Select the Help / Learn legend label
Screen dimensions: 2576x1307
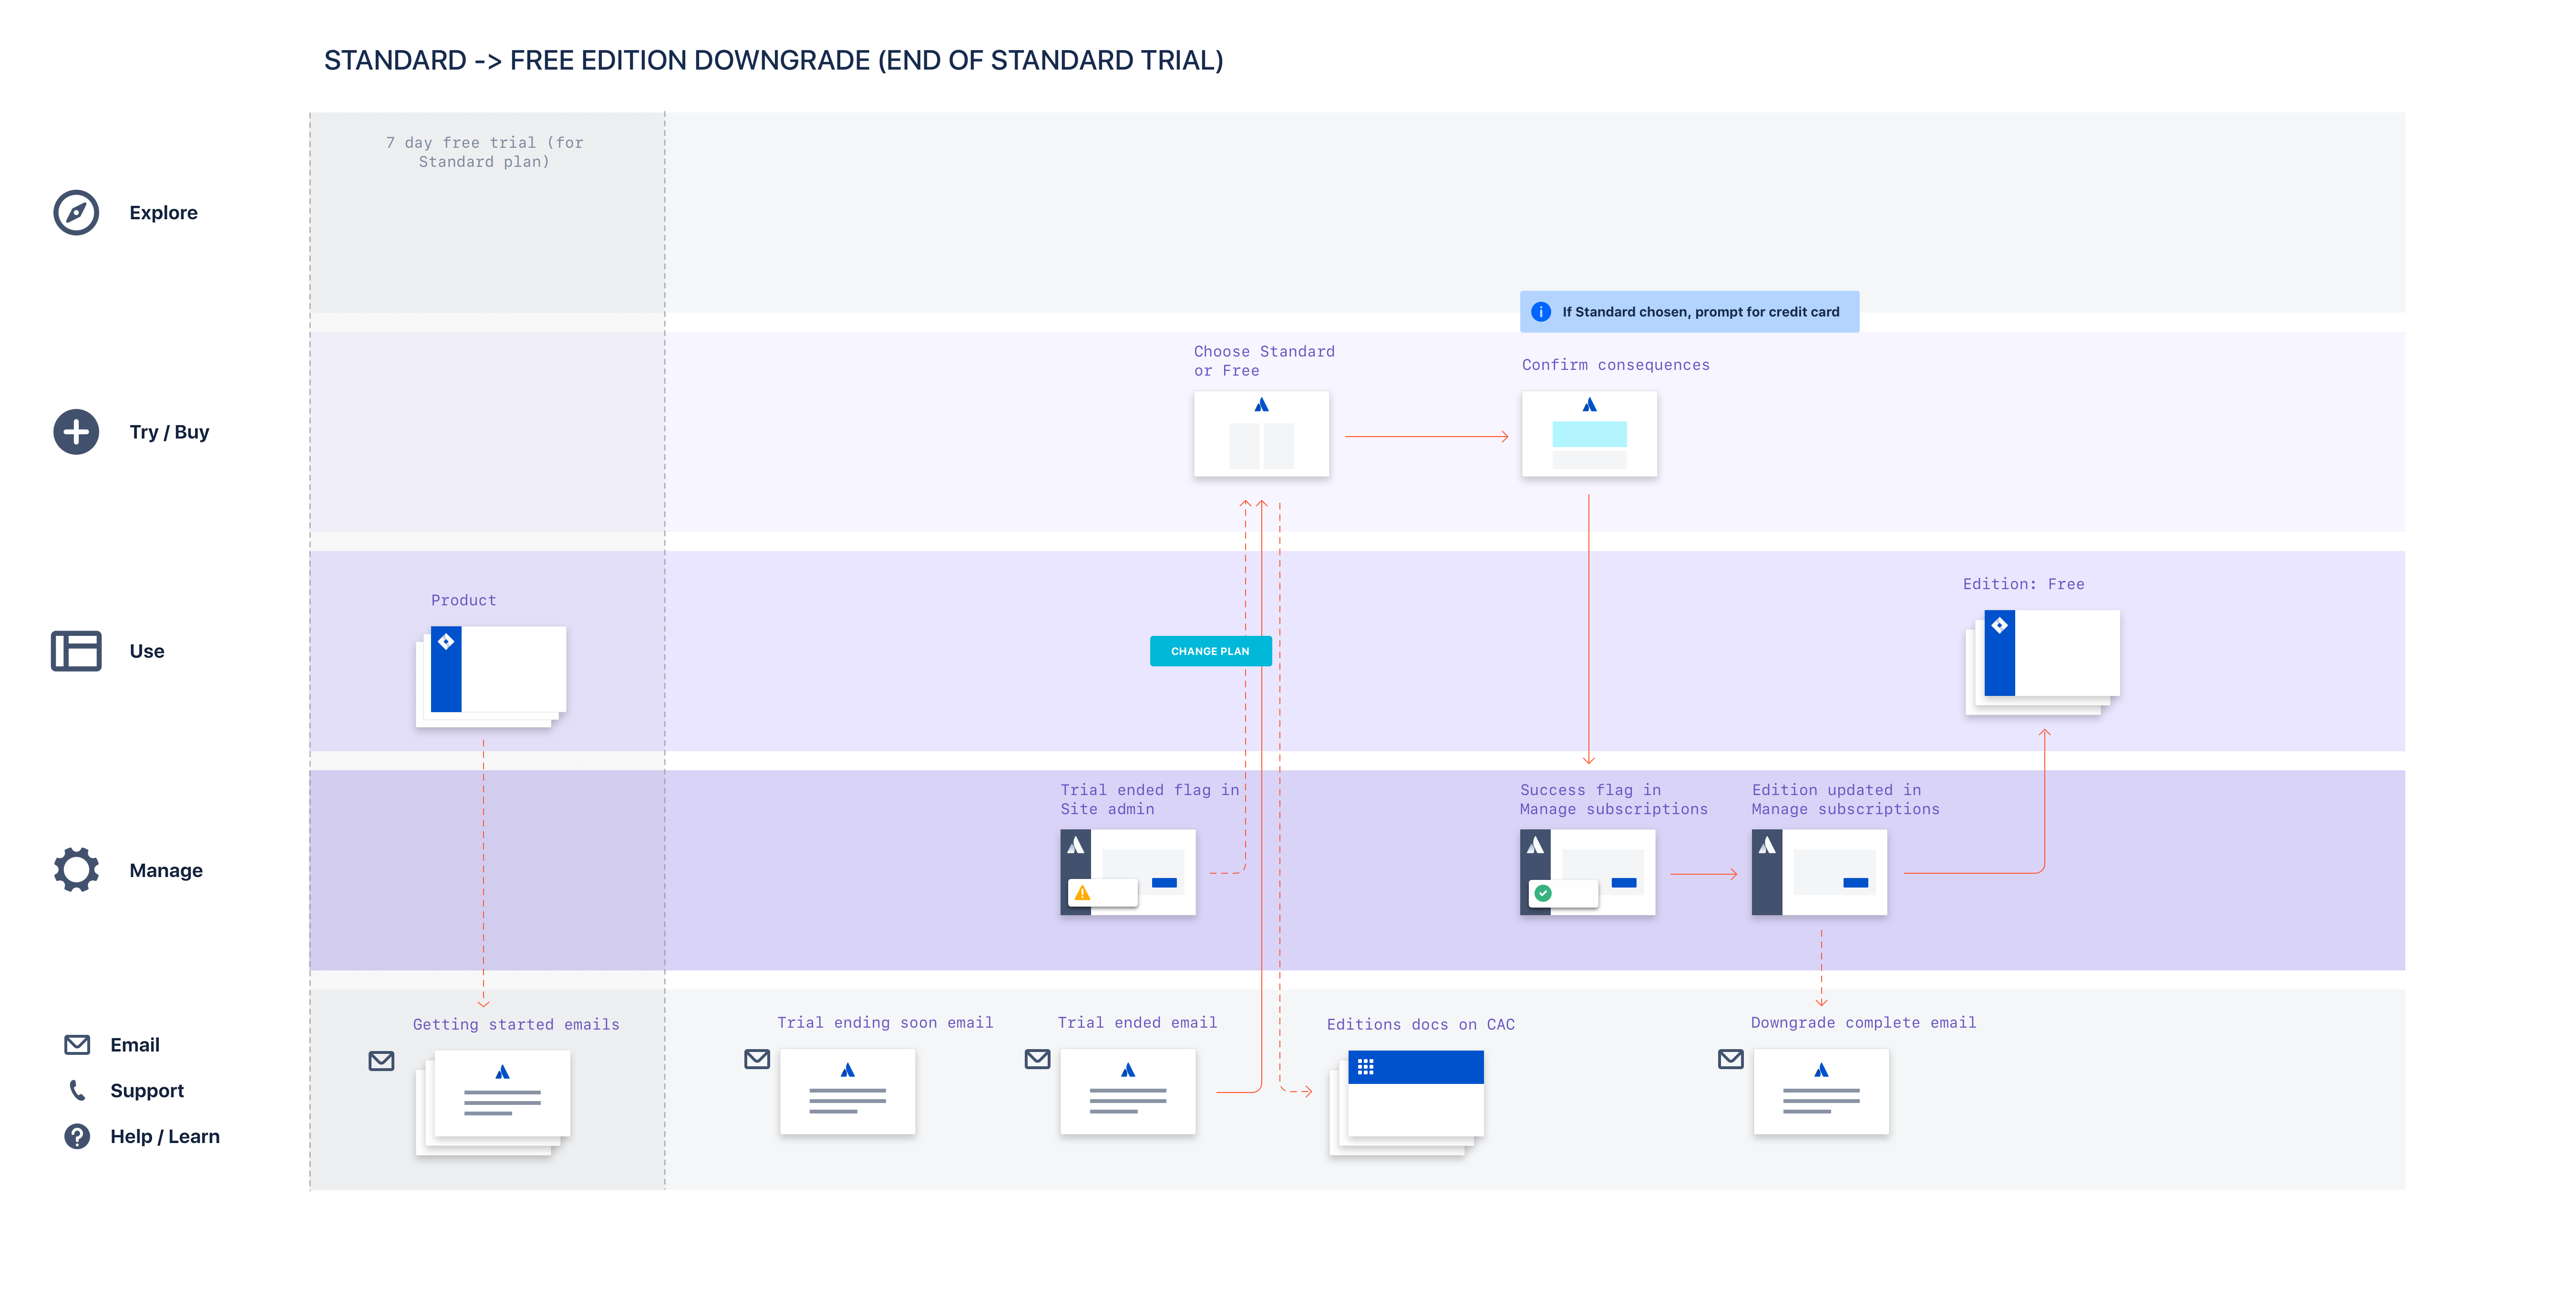click(x=165, y=1136)
